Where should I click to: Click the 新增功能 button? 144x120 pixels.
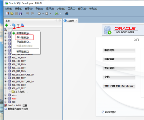click(x=119, y=59)
